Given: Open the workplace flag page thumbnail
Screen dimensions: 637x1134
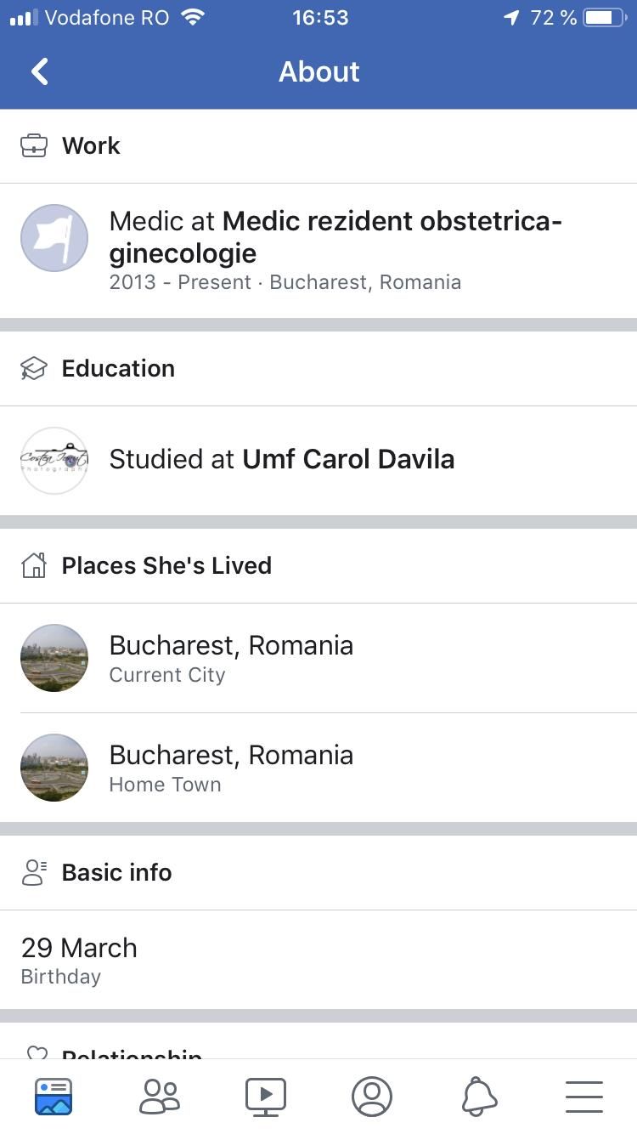Looking at the screenshot, I should click(x=54, y=238).
